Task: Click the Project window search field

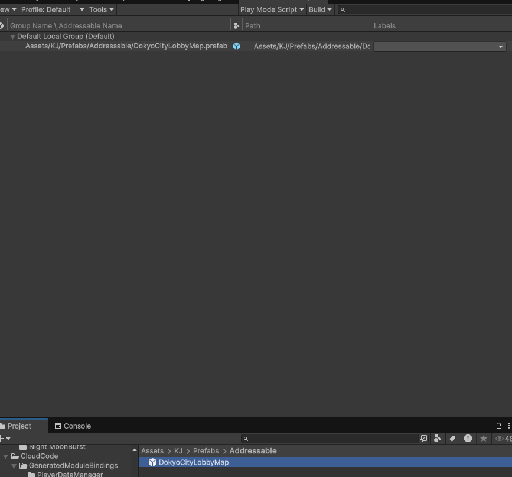Action: (330, 439)
